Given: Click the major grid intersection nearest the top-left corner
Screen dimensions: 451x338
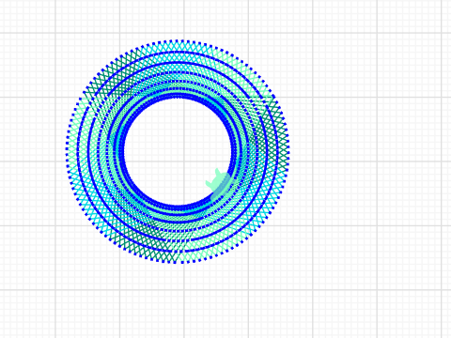Looking at the screenshot, I should point(55,33).
